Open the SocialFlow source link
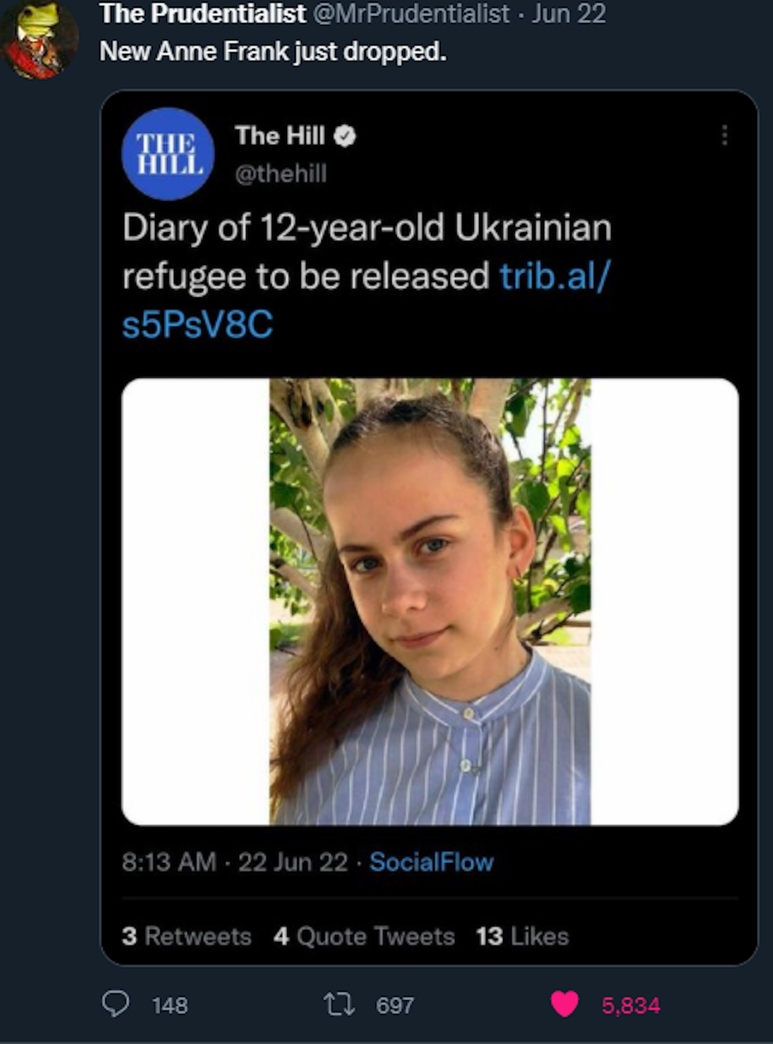Screen dimensions: 773x1044 (x=431, y=862)
